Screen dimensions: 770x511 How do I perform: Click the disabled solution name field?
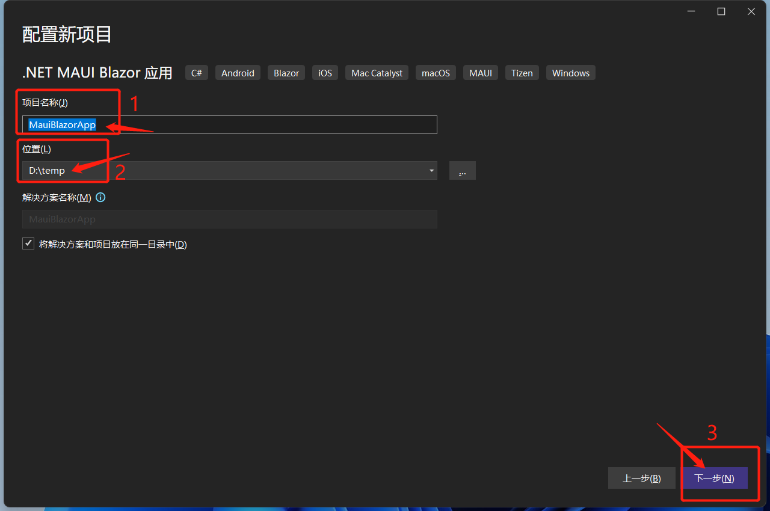(230, 219)
